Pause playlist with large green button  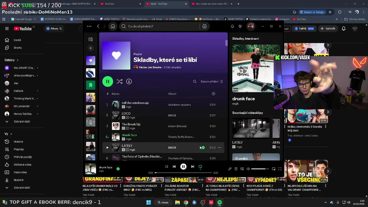108,81
